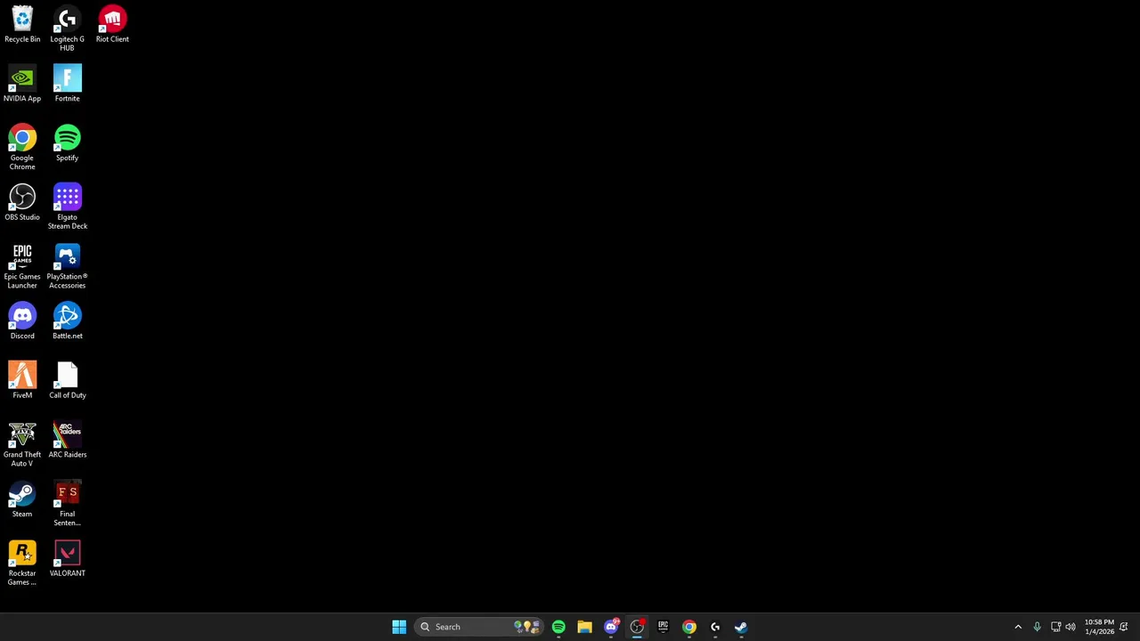The image size is (1140, 641).
Task: Switch to OBS Studio in the taskbar
Action: click(637, 627)
